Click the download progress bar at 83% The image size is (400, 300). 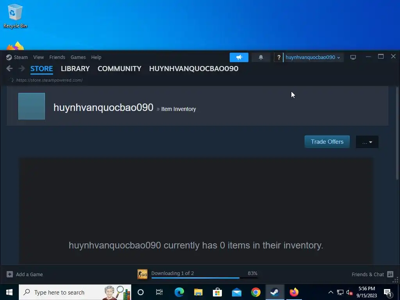tap(204, 278)
